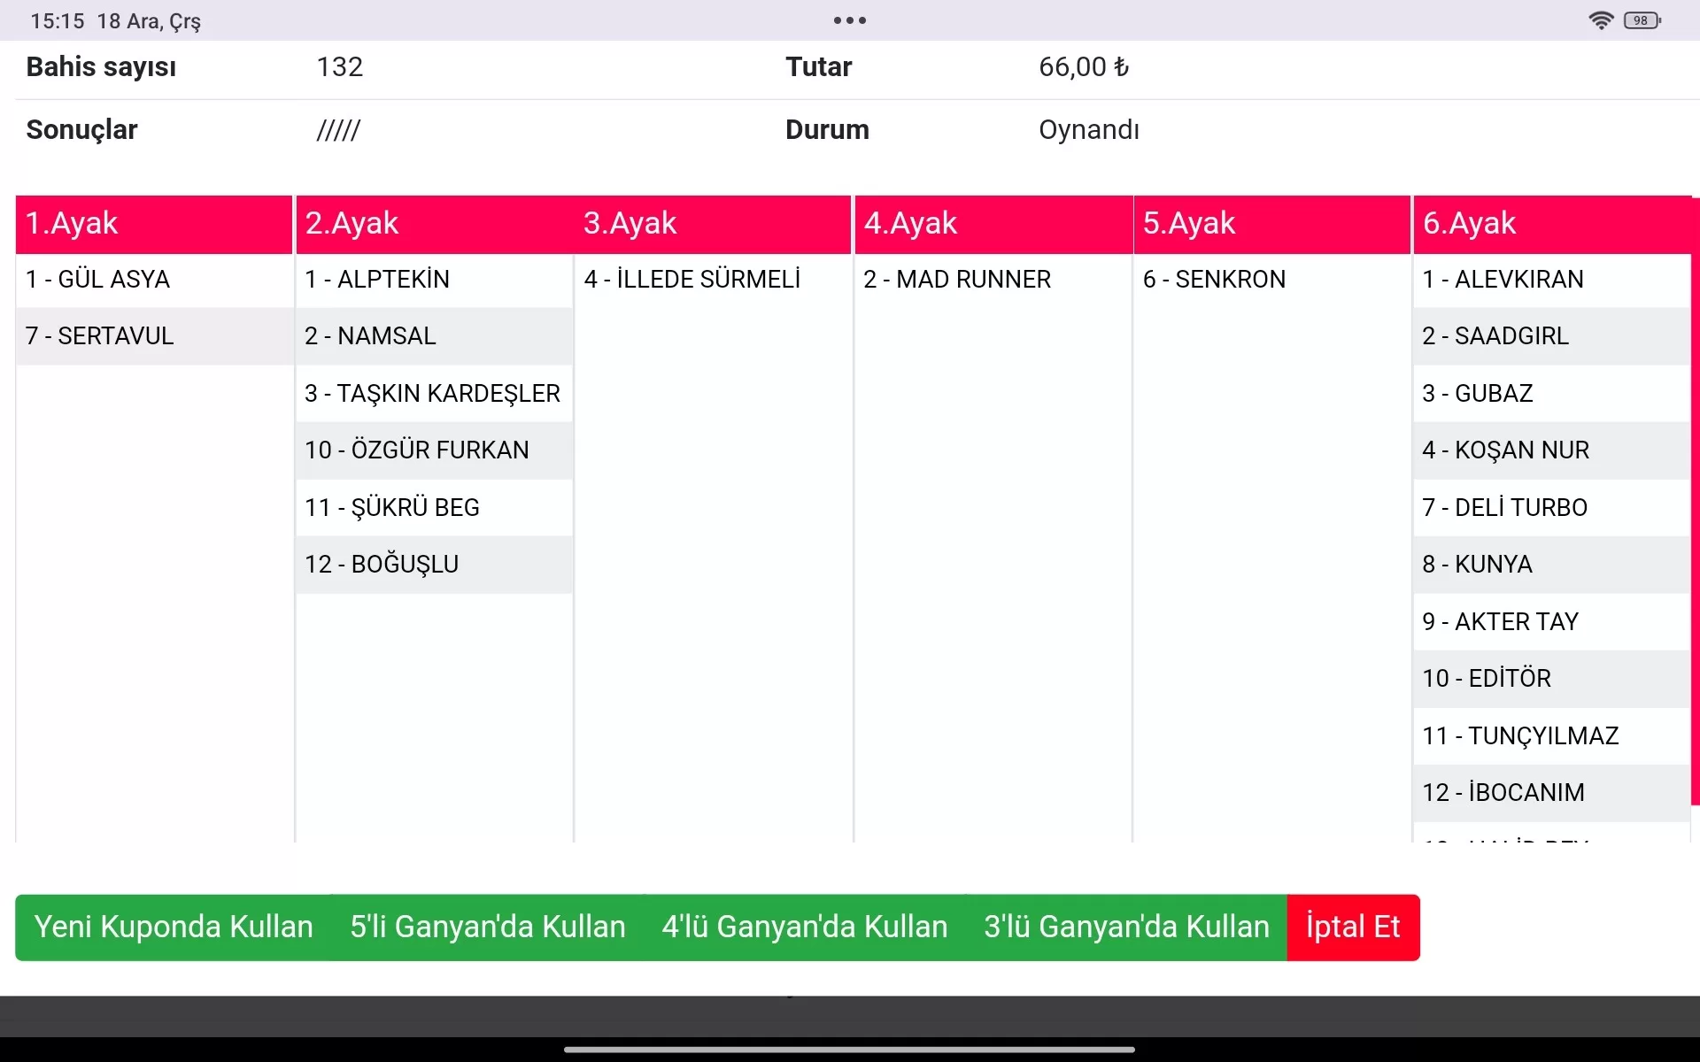This screenshot has width=1700, height=1062.
Task: Select the 1.Ayak column header
Action: click(154, 224)
